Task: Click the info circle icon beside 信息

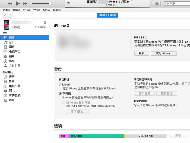Action: 5,61
